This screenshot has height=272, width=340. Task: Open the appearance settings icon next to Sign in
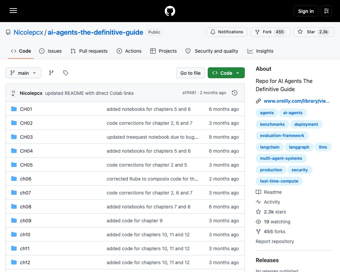[x=326, y=11]
